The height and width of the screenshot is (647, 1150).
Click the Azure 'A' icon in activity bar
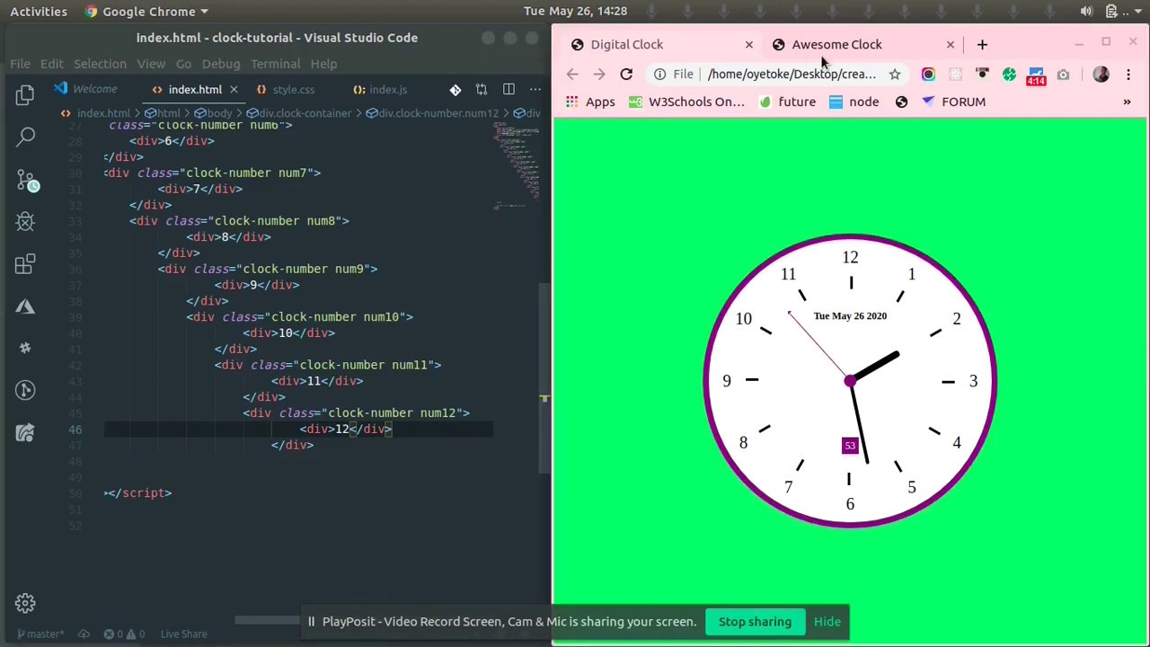(x=25, y=306)
